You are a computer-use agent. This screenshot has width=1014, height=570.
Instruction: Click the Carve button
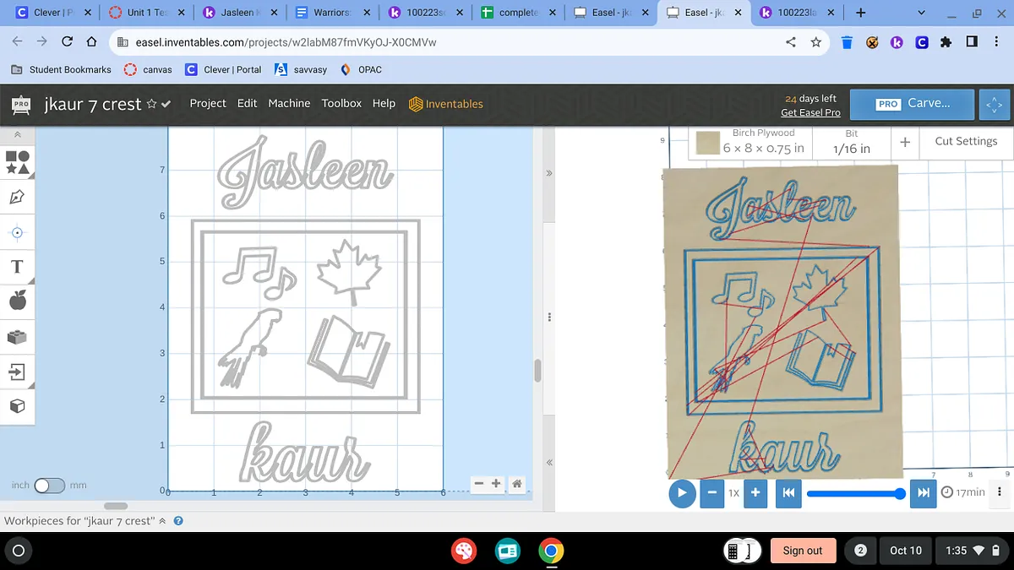913,104
